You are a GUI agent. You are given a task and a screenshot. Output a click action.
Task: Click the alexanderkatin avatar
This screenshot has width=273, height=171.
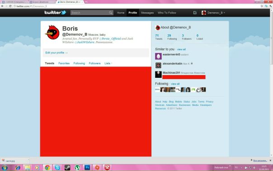coord(158,65)
